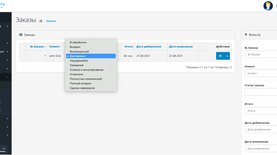Click the home icon in breadcrumb
The image size is (277, 155).
[41, 21]
